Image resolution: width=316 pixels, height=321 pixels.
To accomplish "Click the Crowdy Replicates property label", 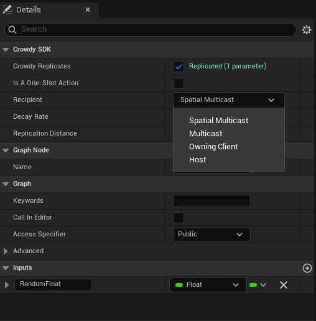I will tap(42, 66).
